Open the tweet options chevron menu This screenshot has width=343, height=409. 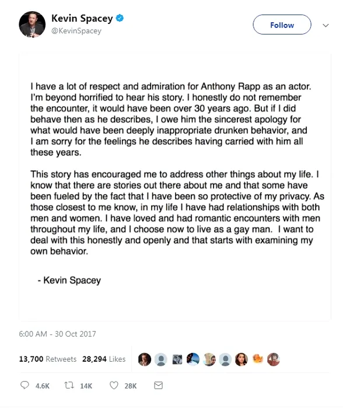point(325,25)
